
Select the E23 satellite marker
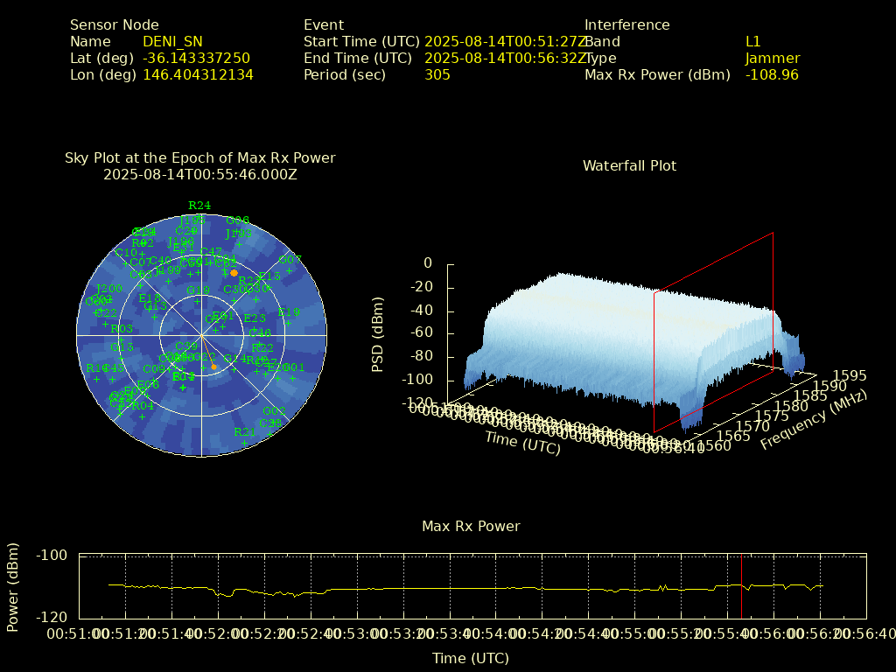(254, 328)
